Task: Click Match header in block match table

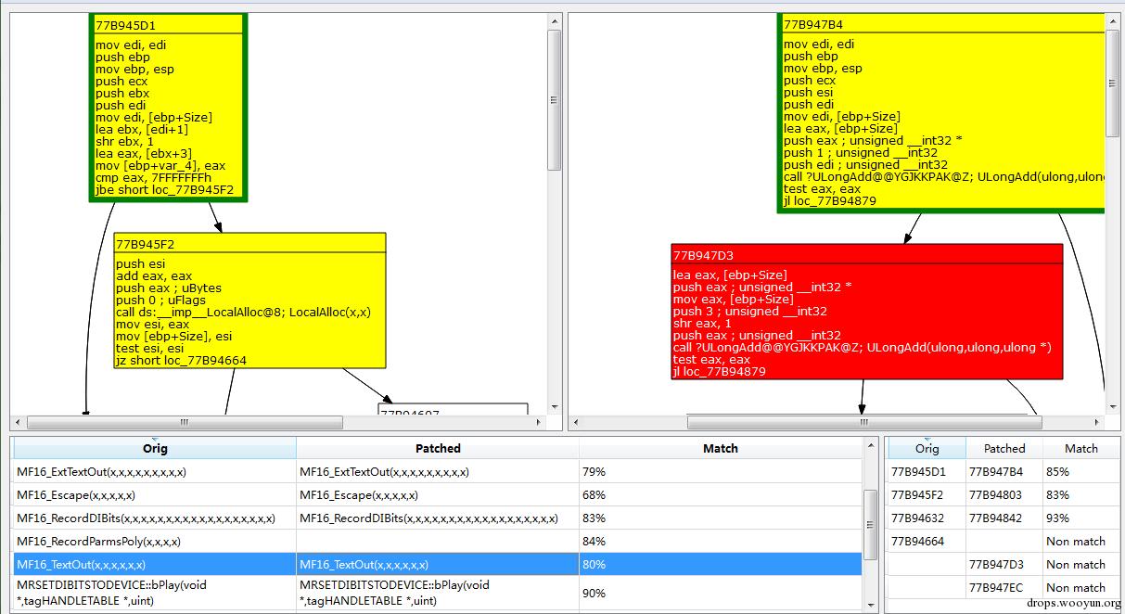Action: click(1081, 448)
